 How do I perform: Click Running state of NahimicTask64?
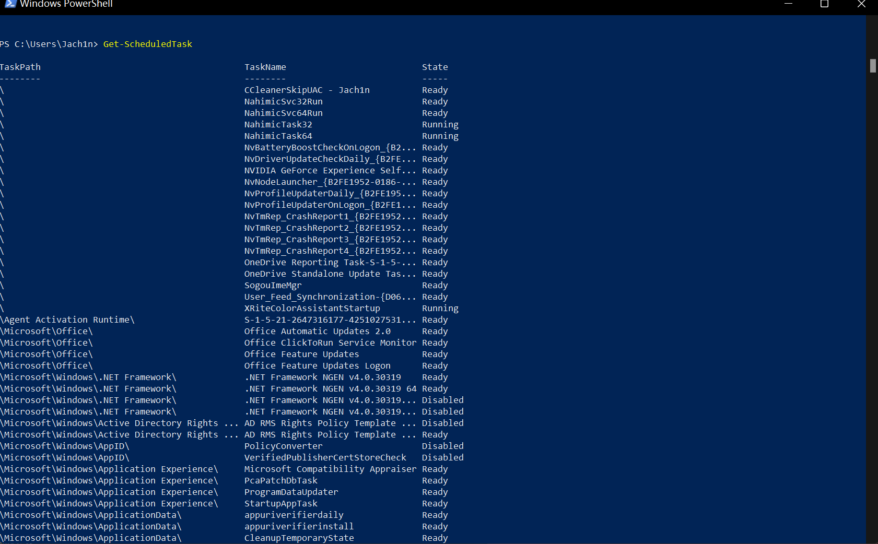[x=440, y=136]
